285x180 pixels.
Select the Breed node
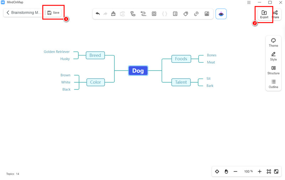tap(95, 55)
